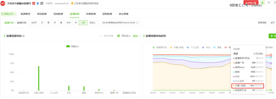The height and width of the screenshot is (99, 276).
Task: Toggle the 当前达人 green legend marker
Action: tap(68, 46)
